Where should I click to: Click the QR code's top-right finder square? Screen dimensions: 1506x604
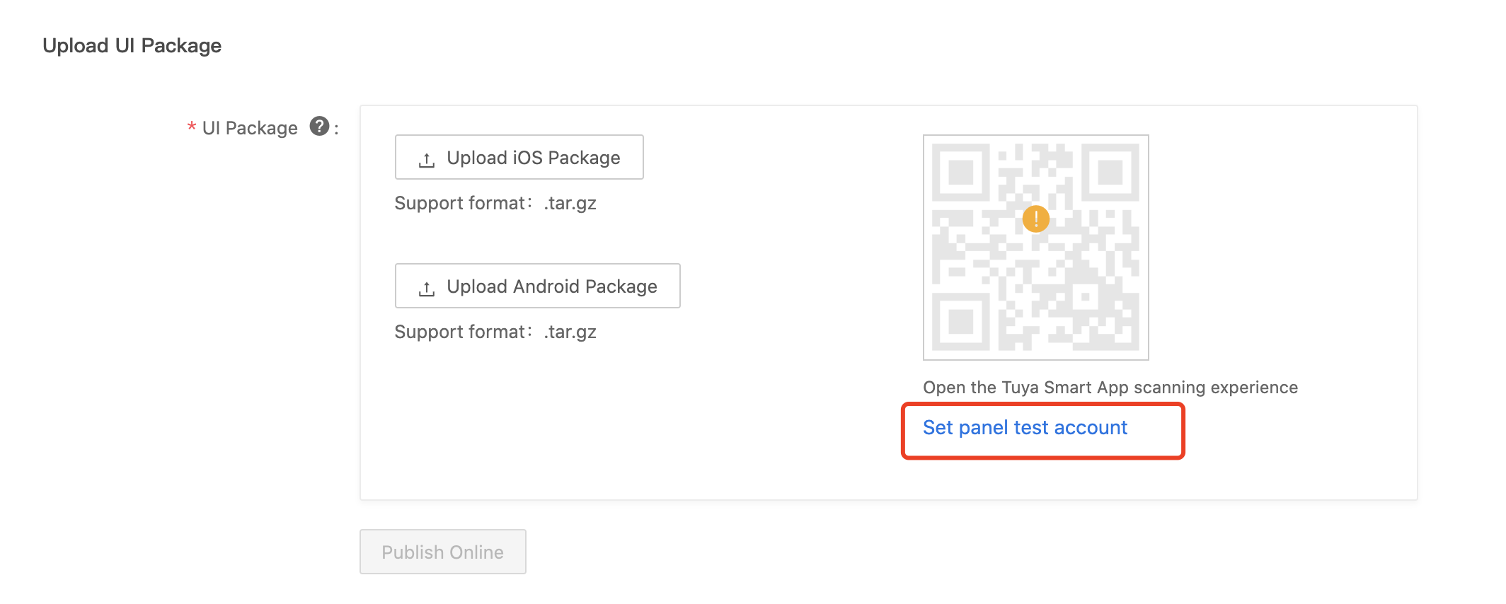[1110, 173]
